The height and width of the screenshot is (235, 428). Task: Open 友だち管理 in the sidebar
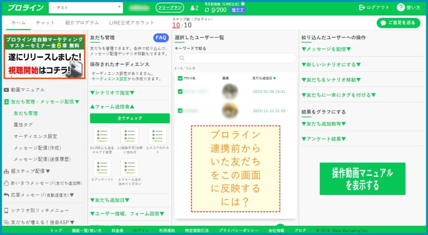25,114
